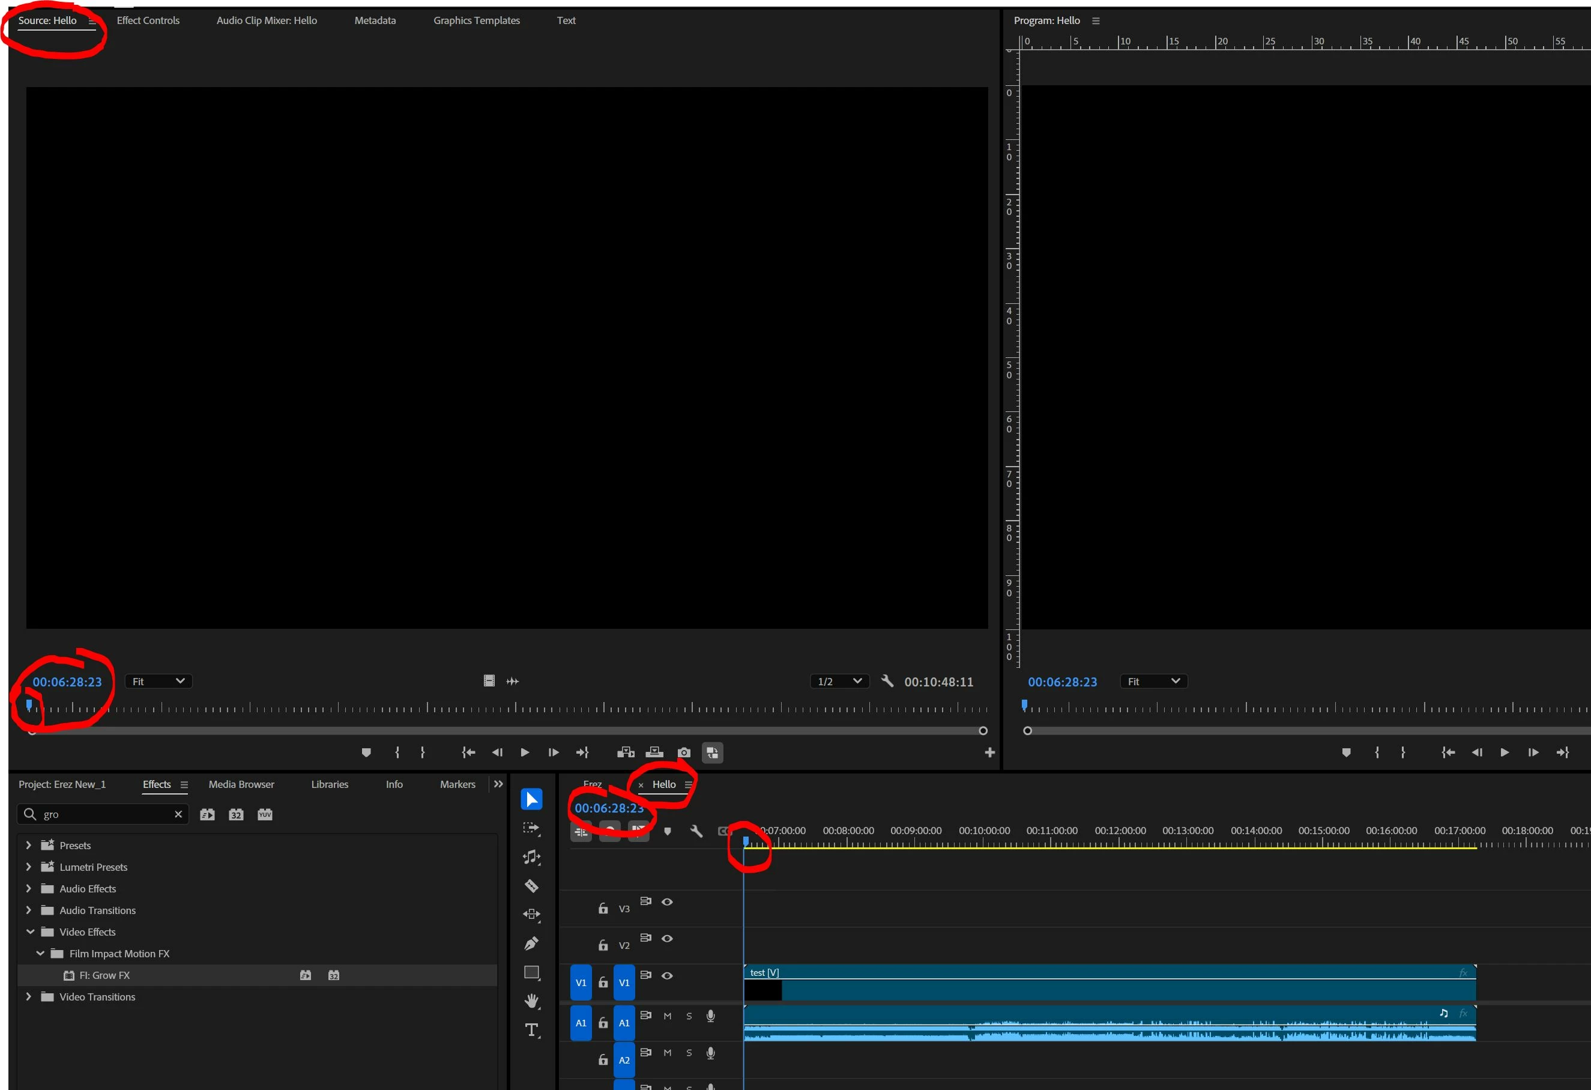The width and height of the screenshot is (1591, 1090).
Task: Click Export Frame camera icon in Source monitor
Action: pyautogui.click(x=683, y=752)
